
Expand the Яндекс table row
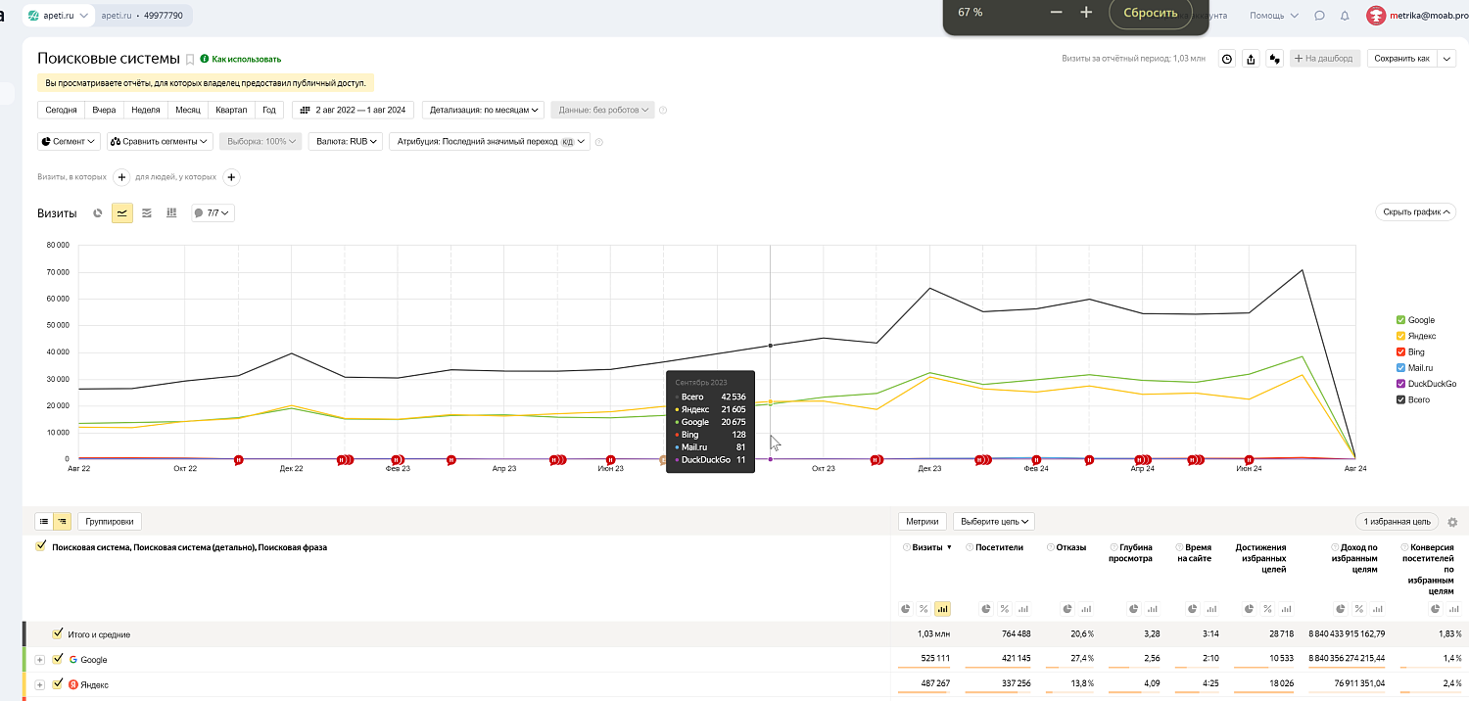click(x=40, y=684)
